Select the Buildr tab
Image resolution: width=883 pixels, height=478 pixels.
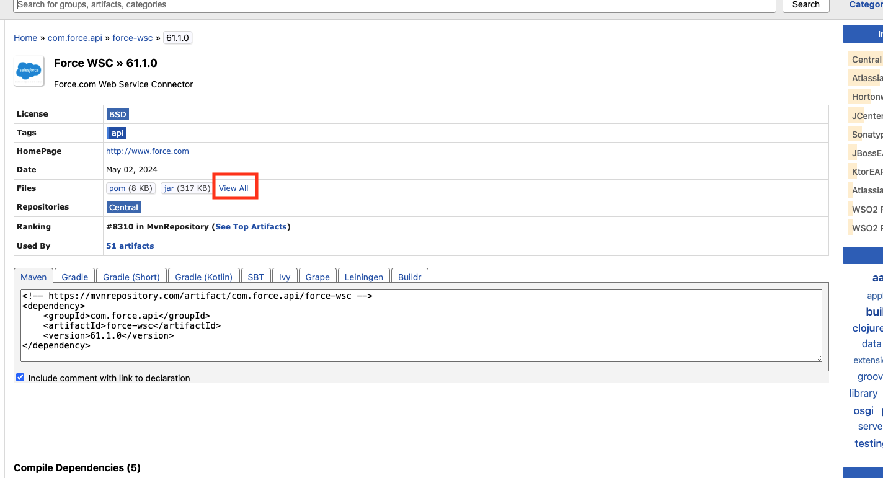(x=410, y=277)
